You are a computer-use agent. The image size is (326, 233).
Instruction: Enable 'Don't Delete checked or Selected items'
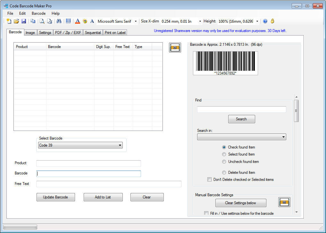209,180
